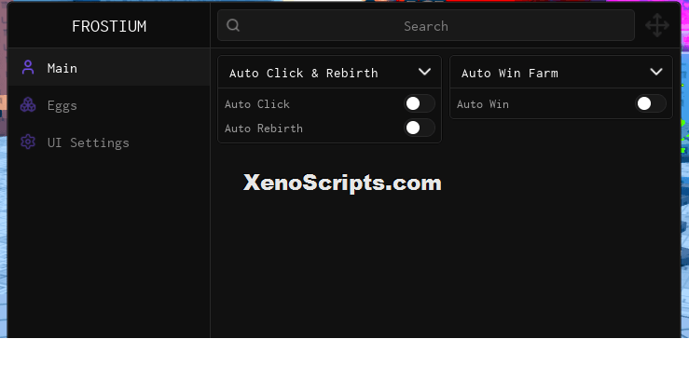The image size is (689, 366).
Task: Click the Auto Win Farm heading
Action: (510, 73)
